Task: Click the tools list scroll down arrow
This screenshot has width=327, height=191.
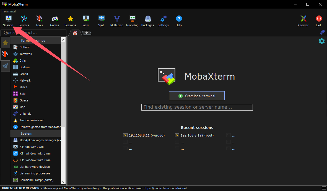Action: tap(63, 182)
